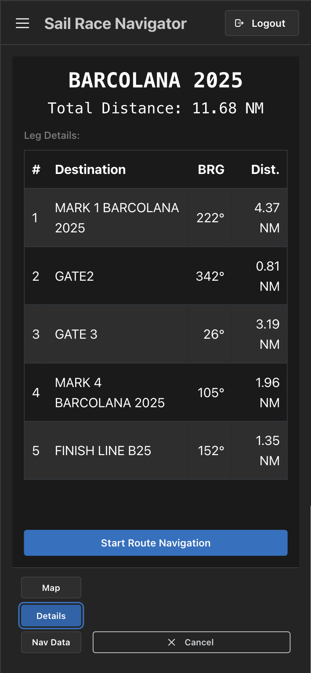Image resolution: width=311 pixels, height=673 pixels.
Task: Select the GATE 3 leg row
Action: [x=155, y=334]
